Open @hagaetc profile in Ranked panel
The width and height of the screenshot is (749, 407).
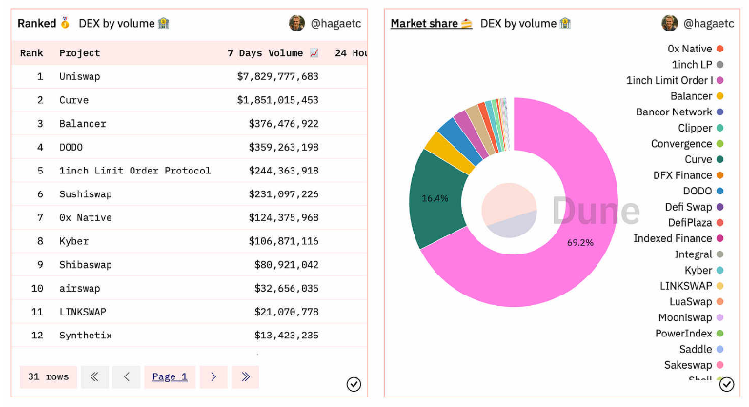[x=335, y=23]
